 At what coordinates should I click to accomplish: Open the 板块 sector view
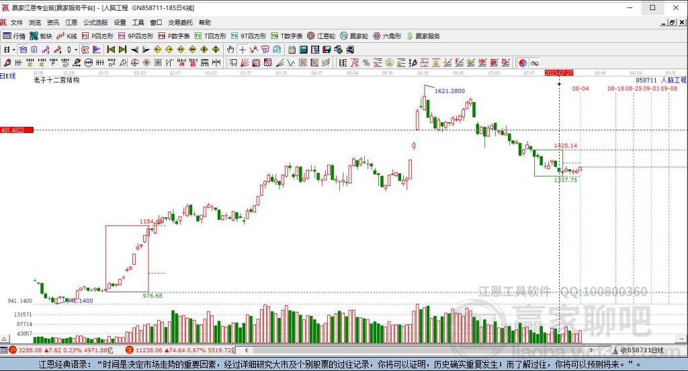(x=41, y=36)
